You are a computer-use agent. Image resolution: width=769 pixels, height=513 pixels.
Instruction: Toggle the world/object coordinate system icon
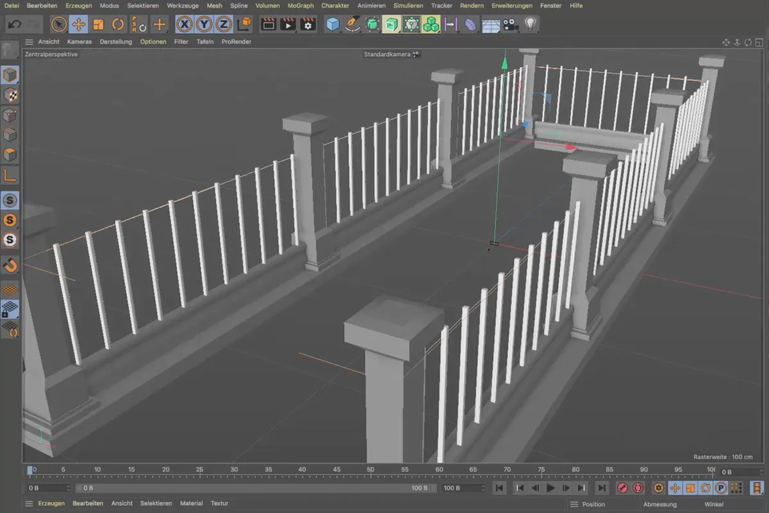[244, 24]
